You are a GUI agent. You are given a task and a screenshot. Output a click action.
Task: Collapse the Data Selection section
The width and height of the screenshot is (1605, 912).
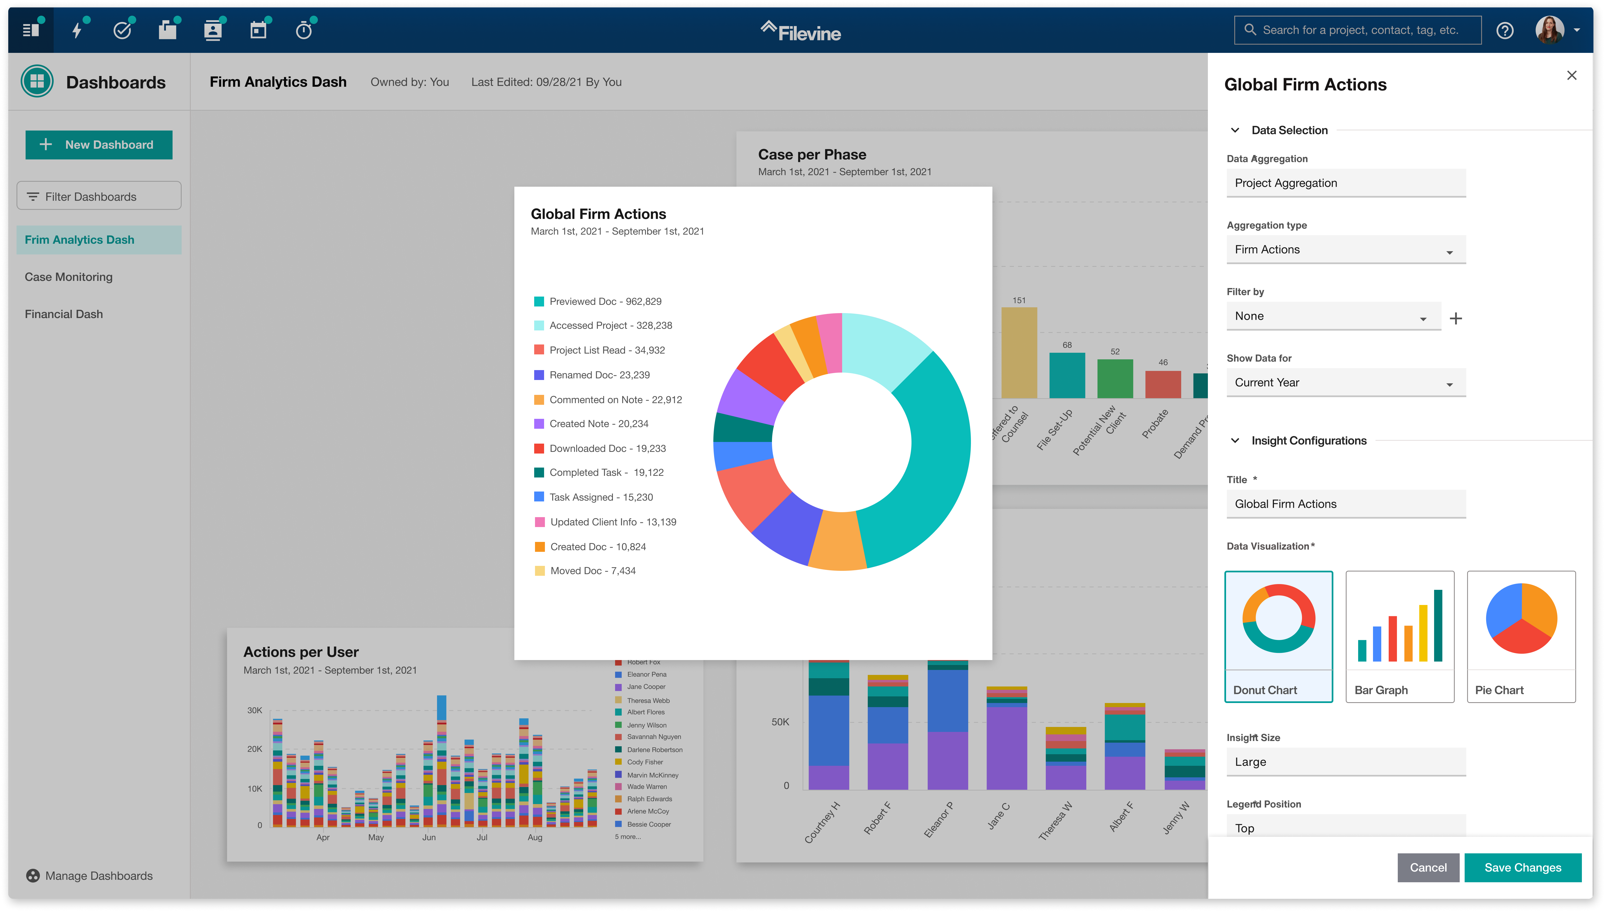tap(1235, 130)
